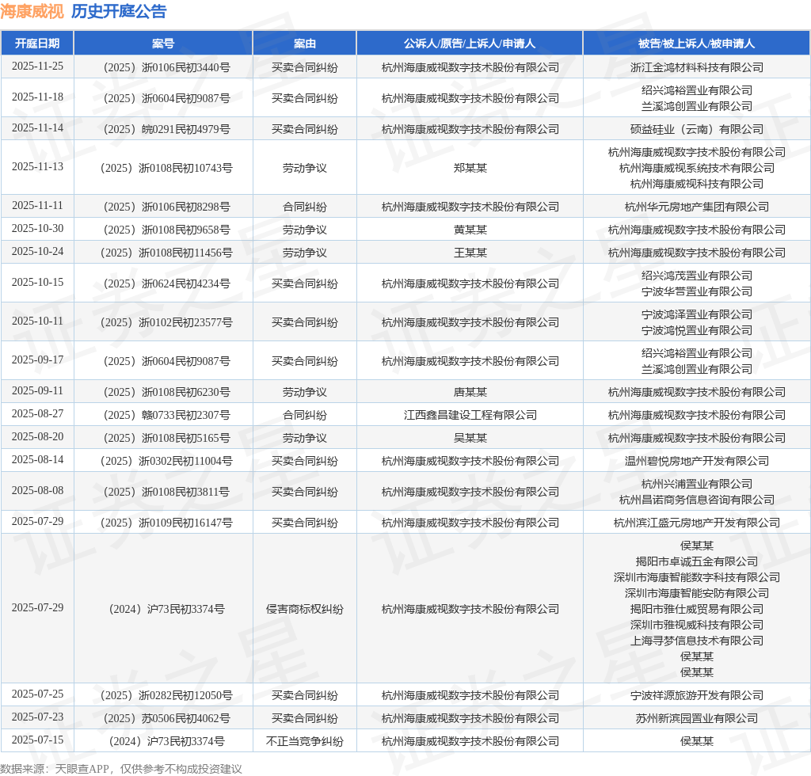Click the date cell 2025-09-17
Image resolution: width=811 pixels, height=776 pixels.
(37, 359)
